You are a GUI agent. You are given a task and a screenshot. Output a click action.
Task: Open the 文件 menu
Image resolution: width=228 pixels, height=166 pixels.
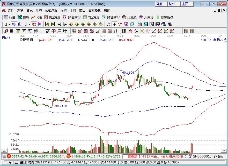[11, 10]
